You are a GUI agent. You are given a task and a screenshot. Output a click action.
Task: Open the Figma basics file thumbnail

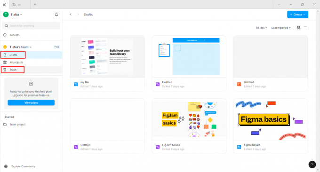tap(271, 119)
